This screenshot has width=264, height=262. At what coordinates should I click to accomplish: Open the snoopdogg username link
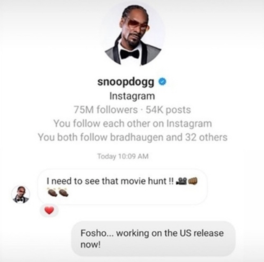point(126,82)
